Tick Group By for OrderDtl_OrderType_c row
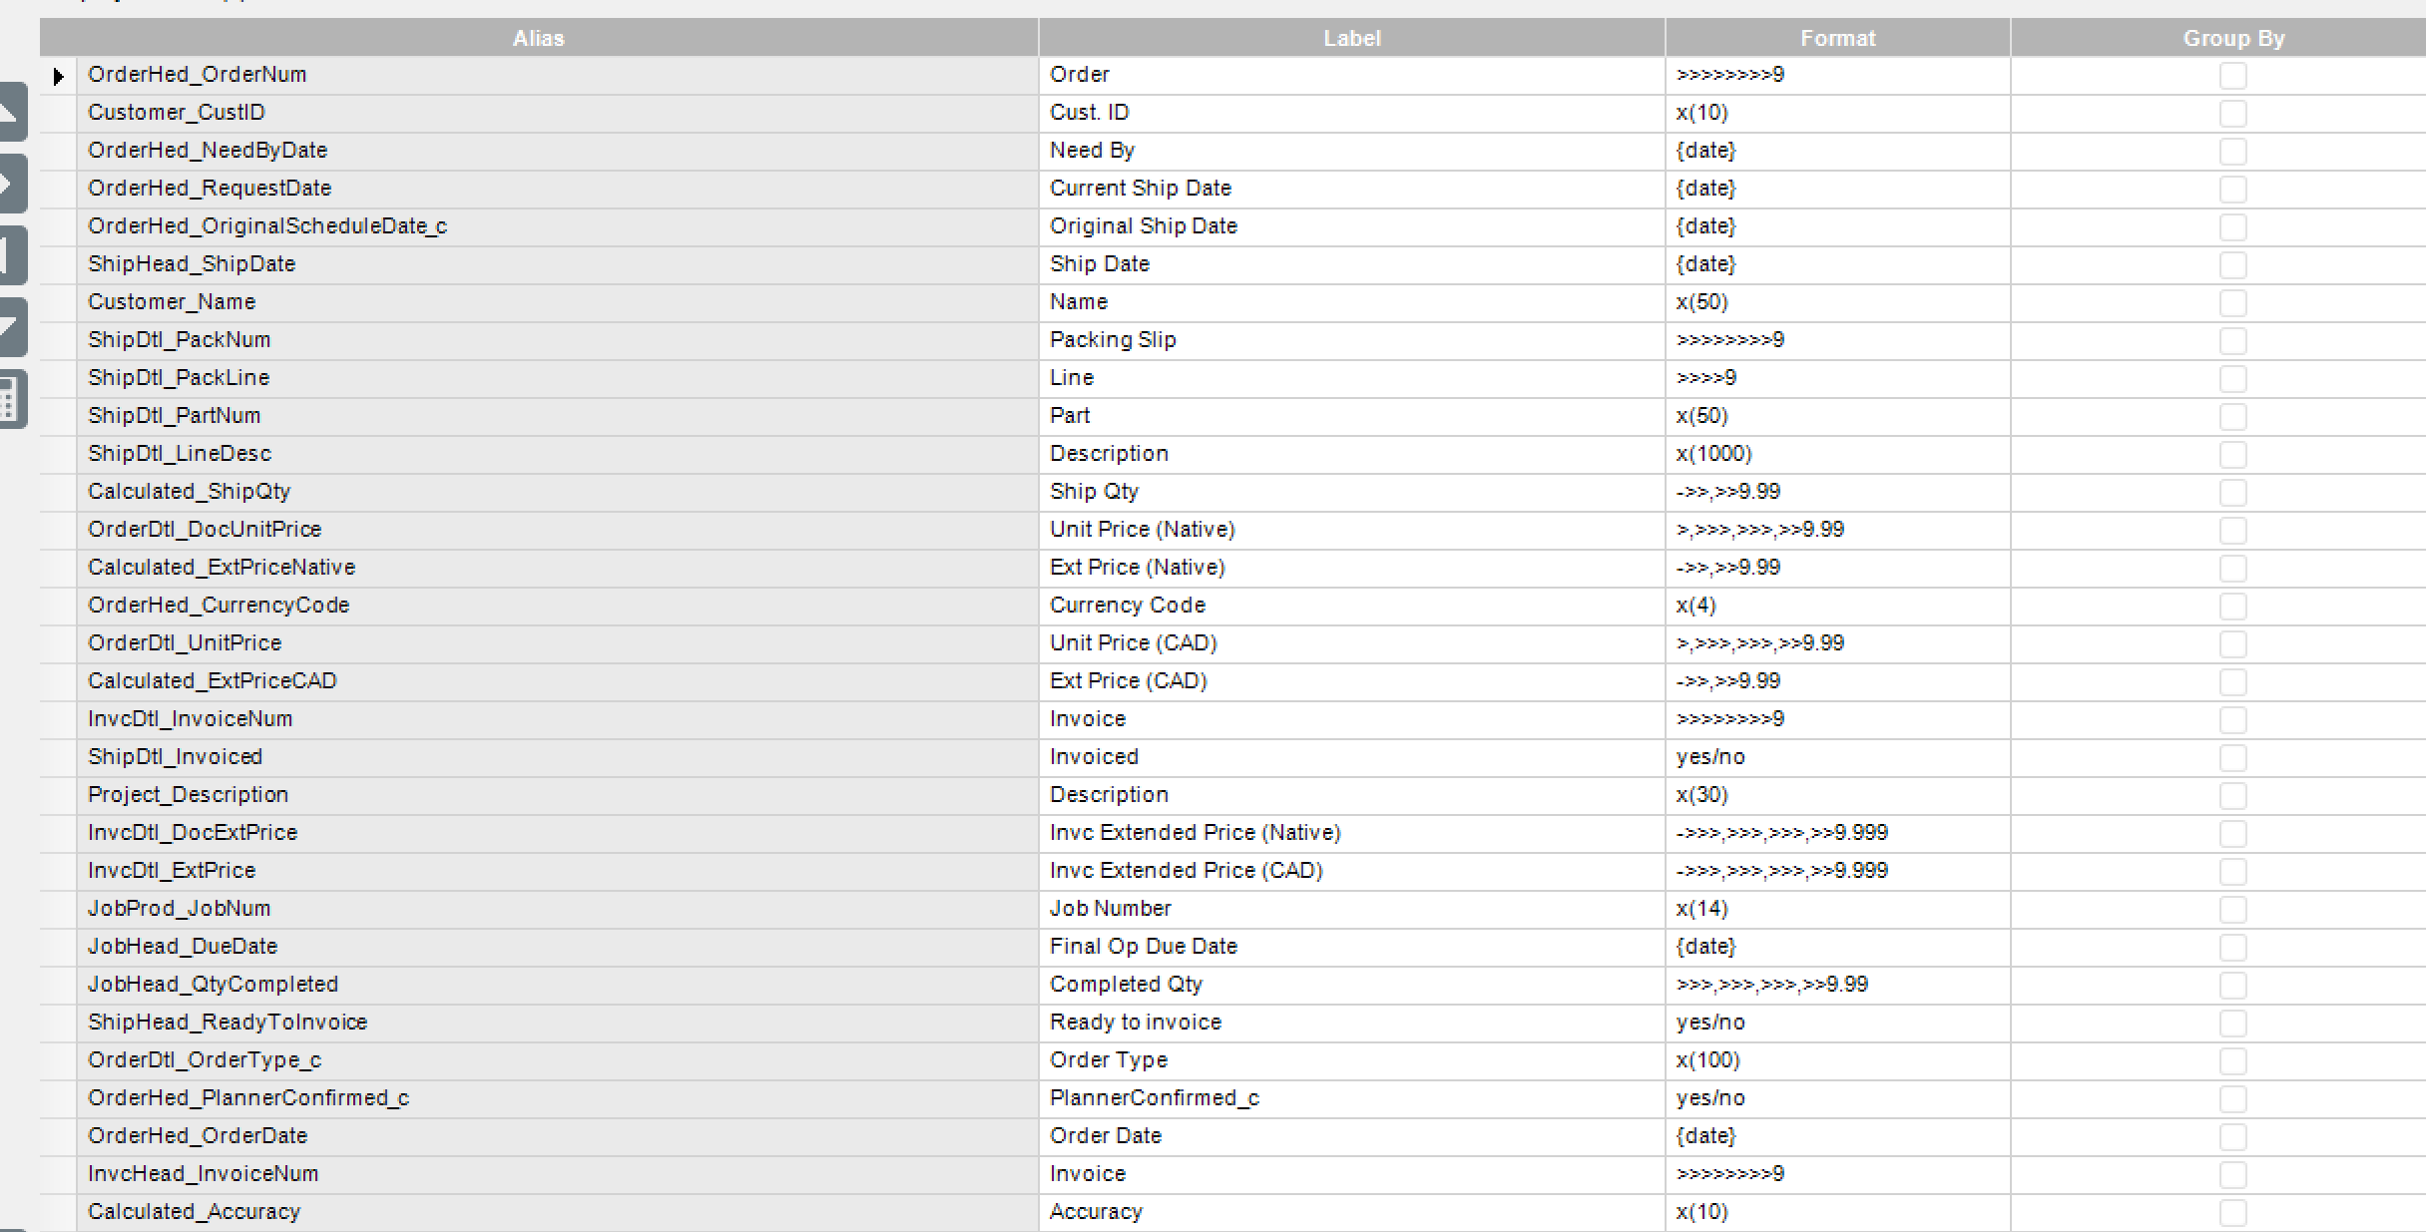Image resolution: width=2426 pixels, height=1232 pixels. (2232, 1061)
